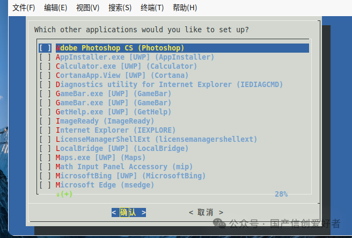This screenshot has height=238, width=352.
Task: Open the 文件(F) menu
Action: click(x=24, y=8)
